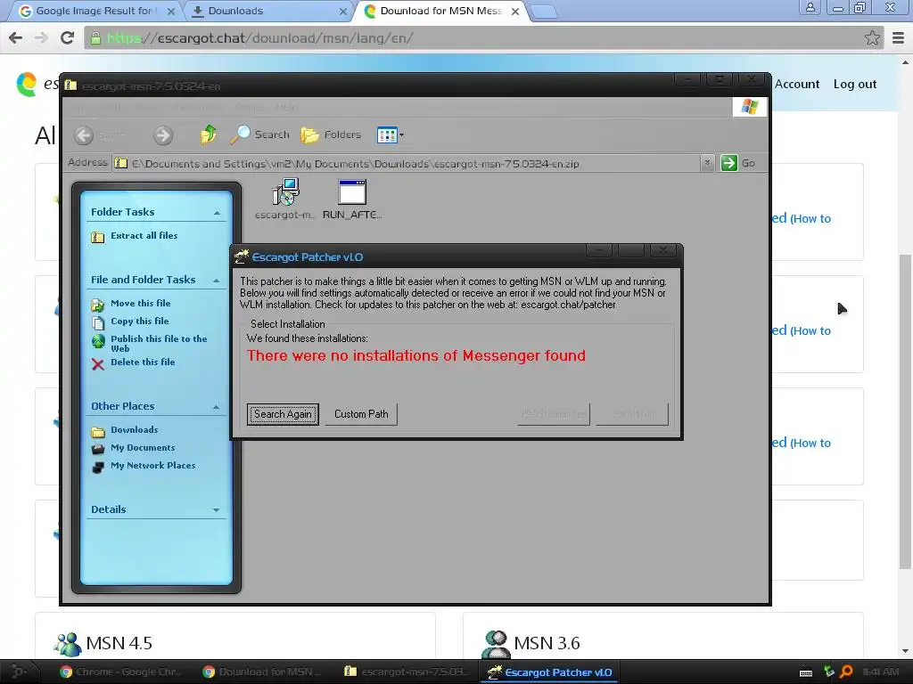Image resolution: width=913 pixels, height=684 pixels.
Task: Expand the Details section
Action: pyautogui.click(x=217, y=510)
